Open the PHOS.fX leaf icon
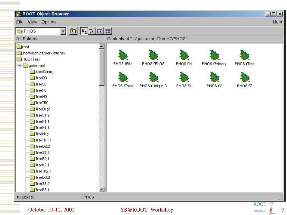The height and width of the screenshot is (215, 287). tap(184, 77)
